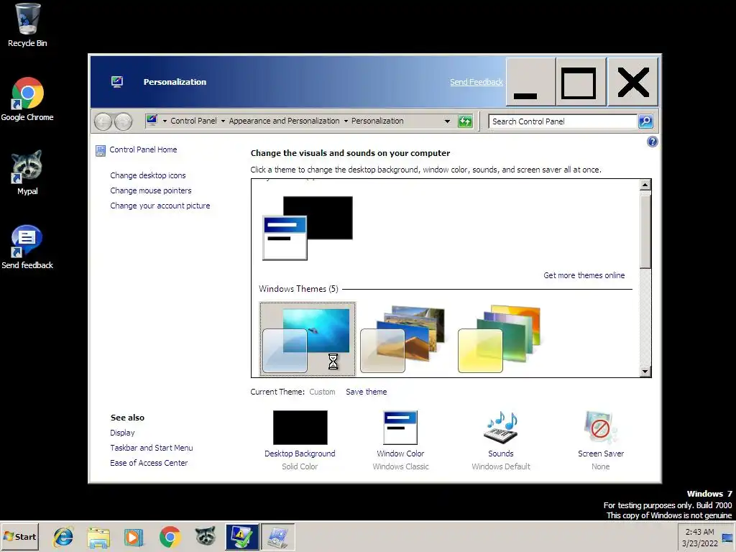The image size is (736, 552).
Task: Launch Google Chrome from the desktop shortcut
Action: tap(27, 99)
